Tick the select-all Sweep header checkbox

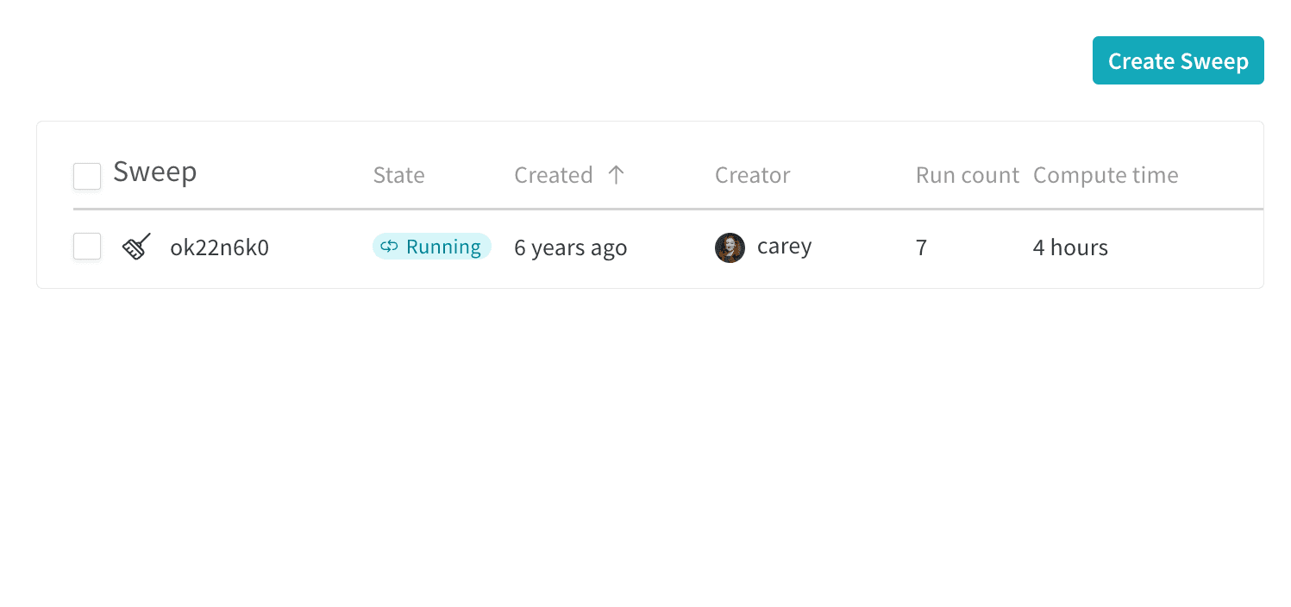(87, 176)
